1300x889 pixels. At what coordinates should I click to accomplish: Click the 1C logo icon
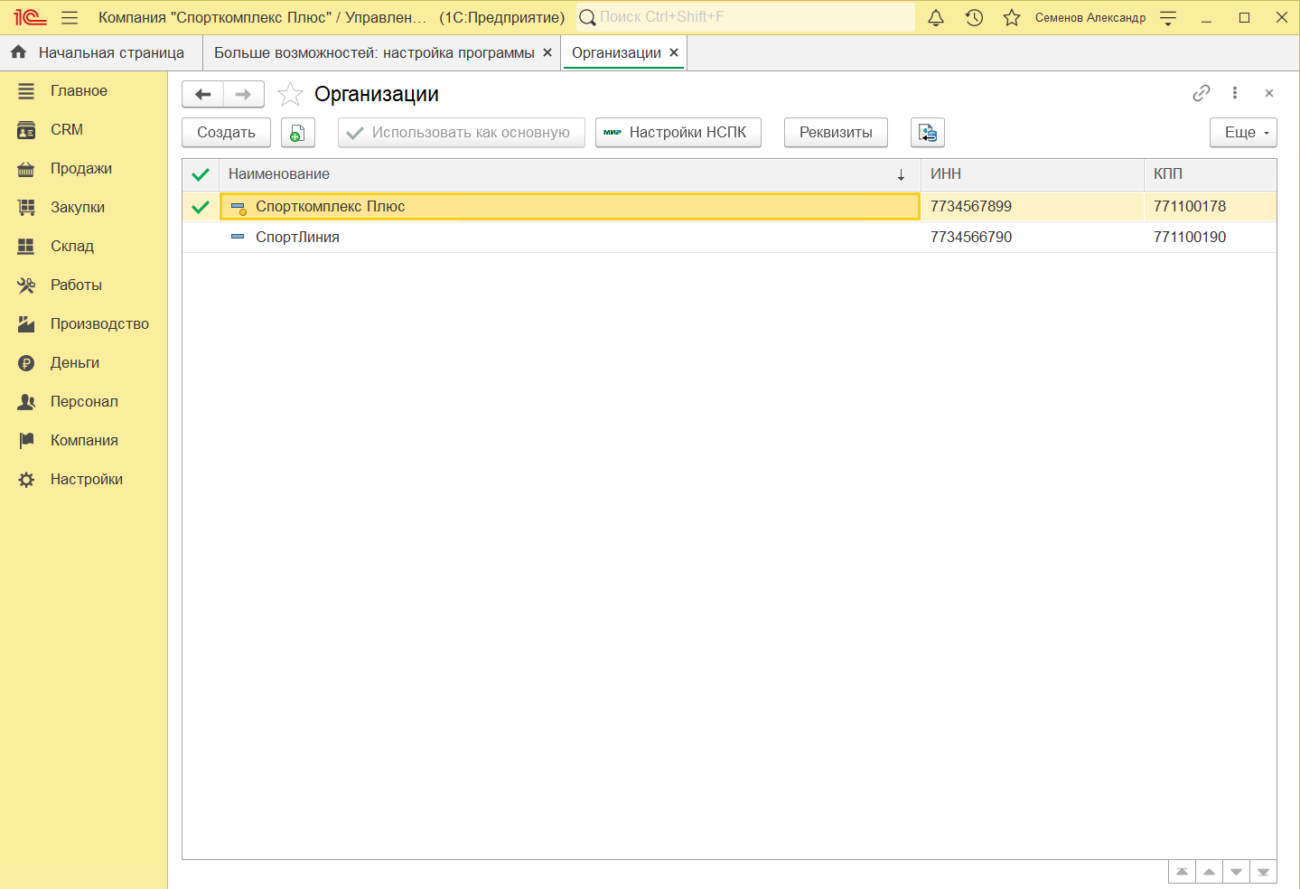point(30,17)
